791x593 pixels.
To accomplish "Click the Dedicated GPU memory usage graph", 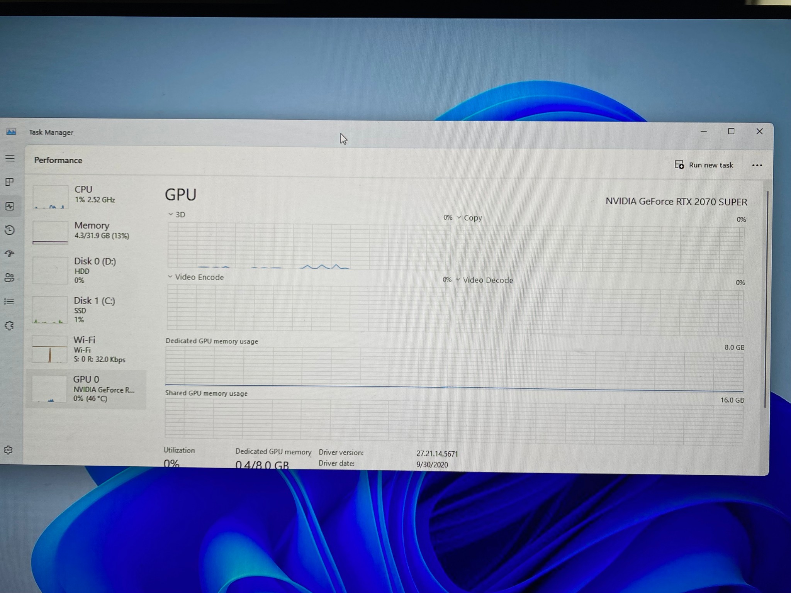I will (x=454, y=368).
